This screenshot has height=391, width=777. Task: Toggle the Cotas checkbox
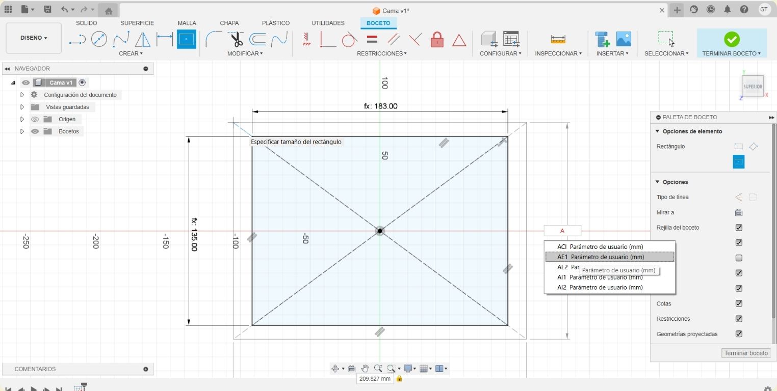(739, 303)
